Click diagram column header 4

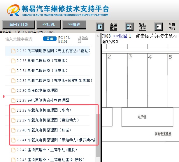150,57
